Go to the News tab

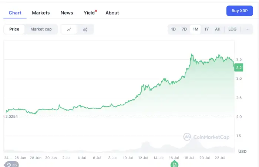point(67,13)
